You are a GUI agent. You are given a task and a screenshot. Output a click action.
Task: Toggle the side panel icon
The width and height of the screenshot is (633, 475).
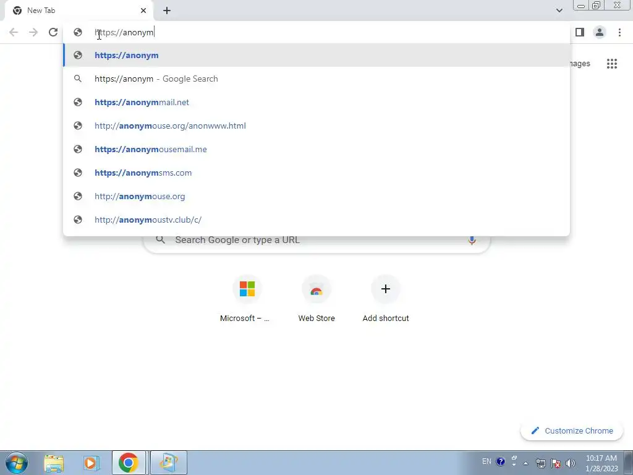(580, 32)
